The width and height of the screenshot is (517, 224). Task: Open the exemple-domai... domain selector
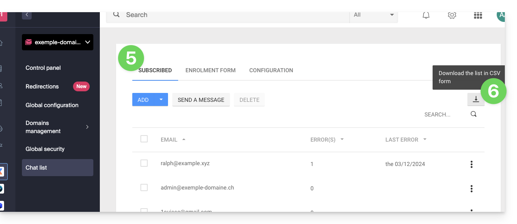click(x=58, y=42)
